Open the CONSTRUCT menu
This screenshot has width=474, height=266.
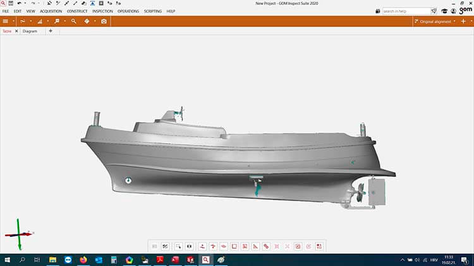[77, 11]
